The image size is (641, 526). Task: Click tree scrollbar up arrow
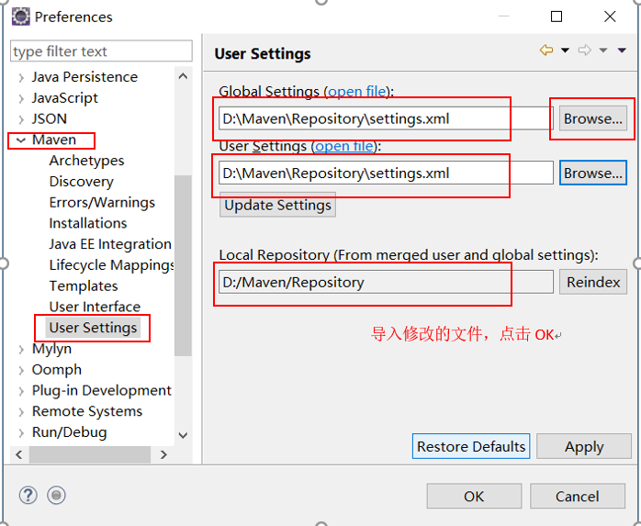click(x=183, y=76)
